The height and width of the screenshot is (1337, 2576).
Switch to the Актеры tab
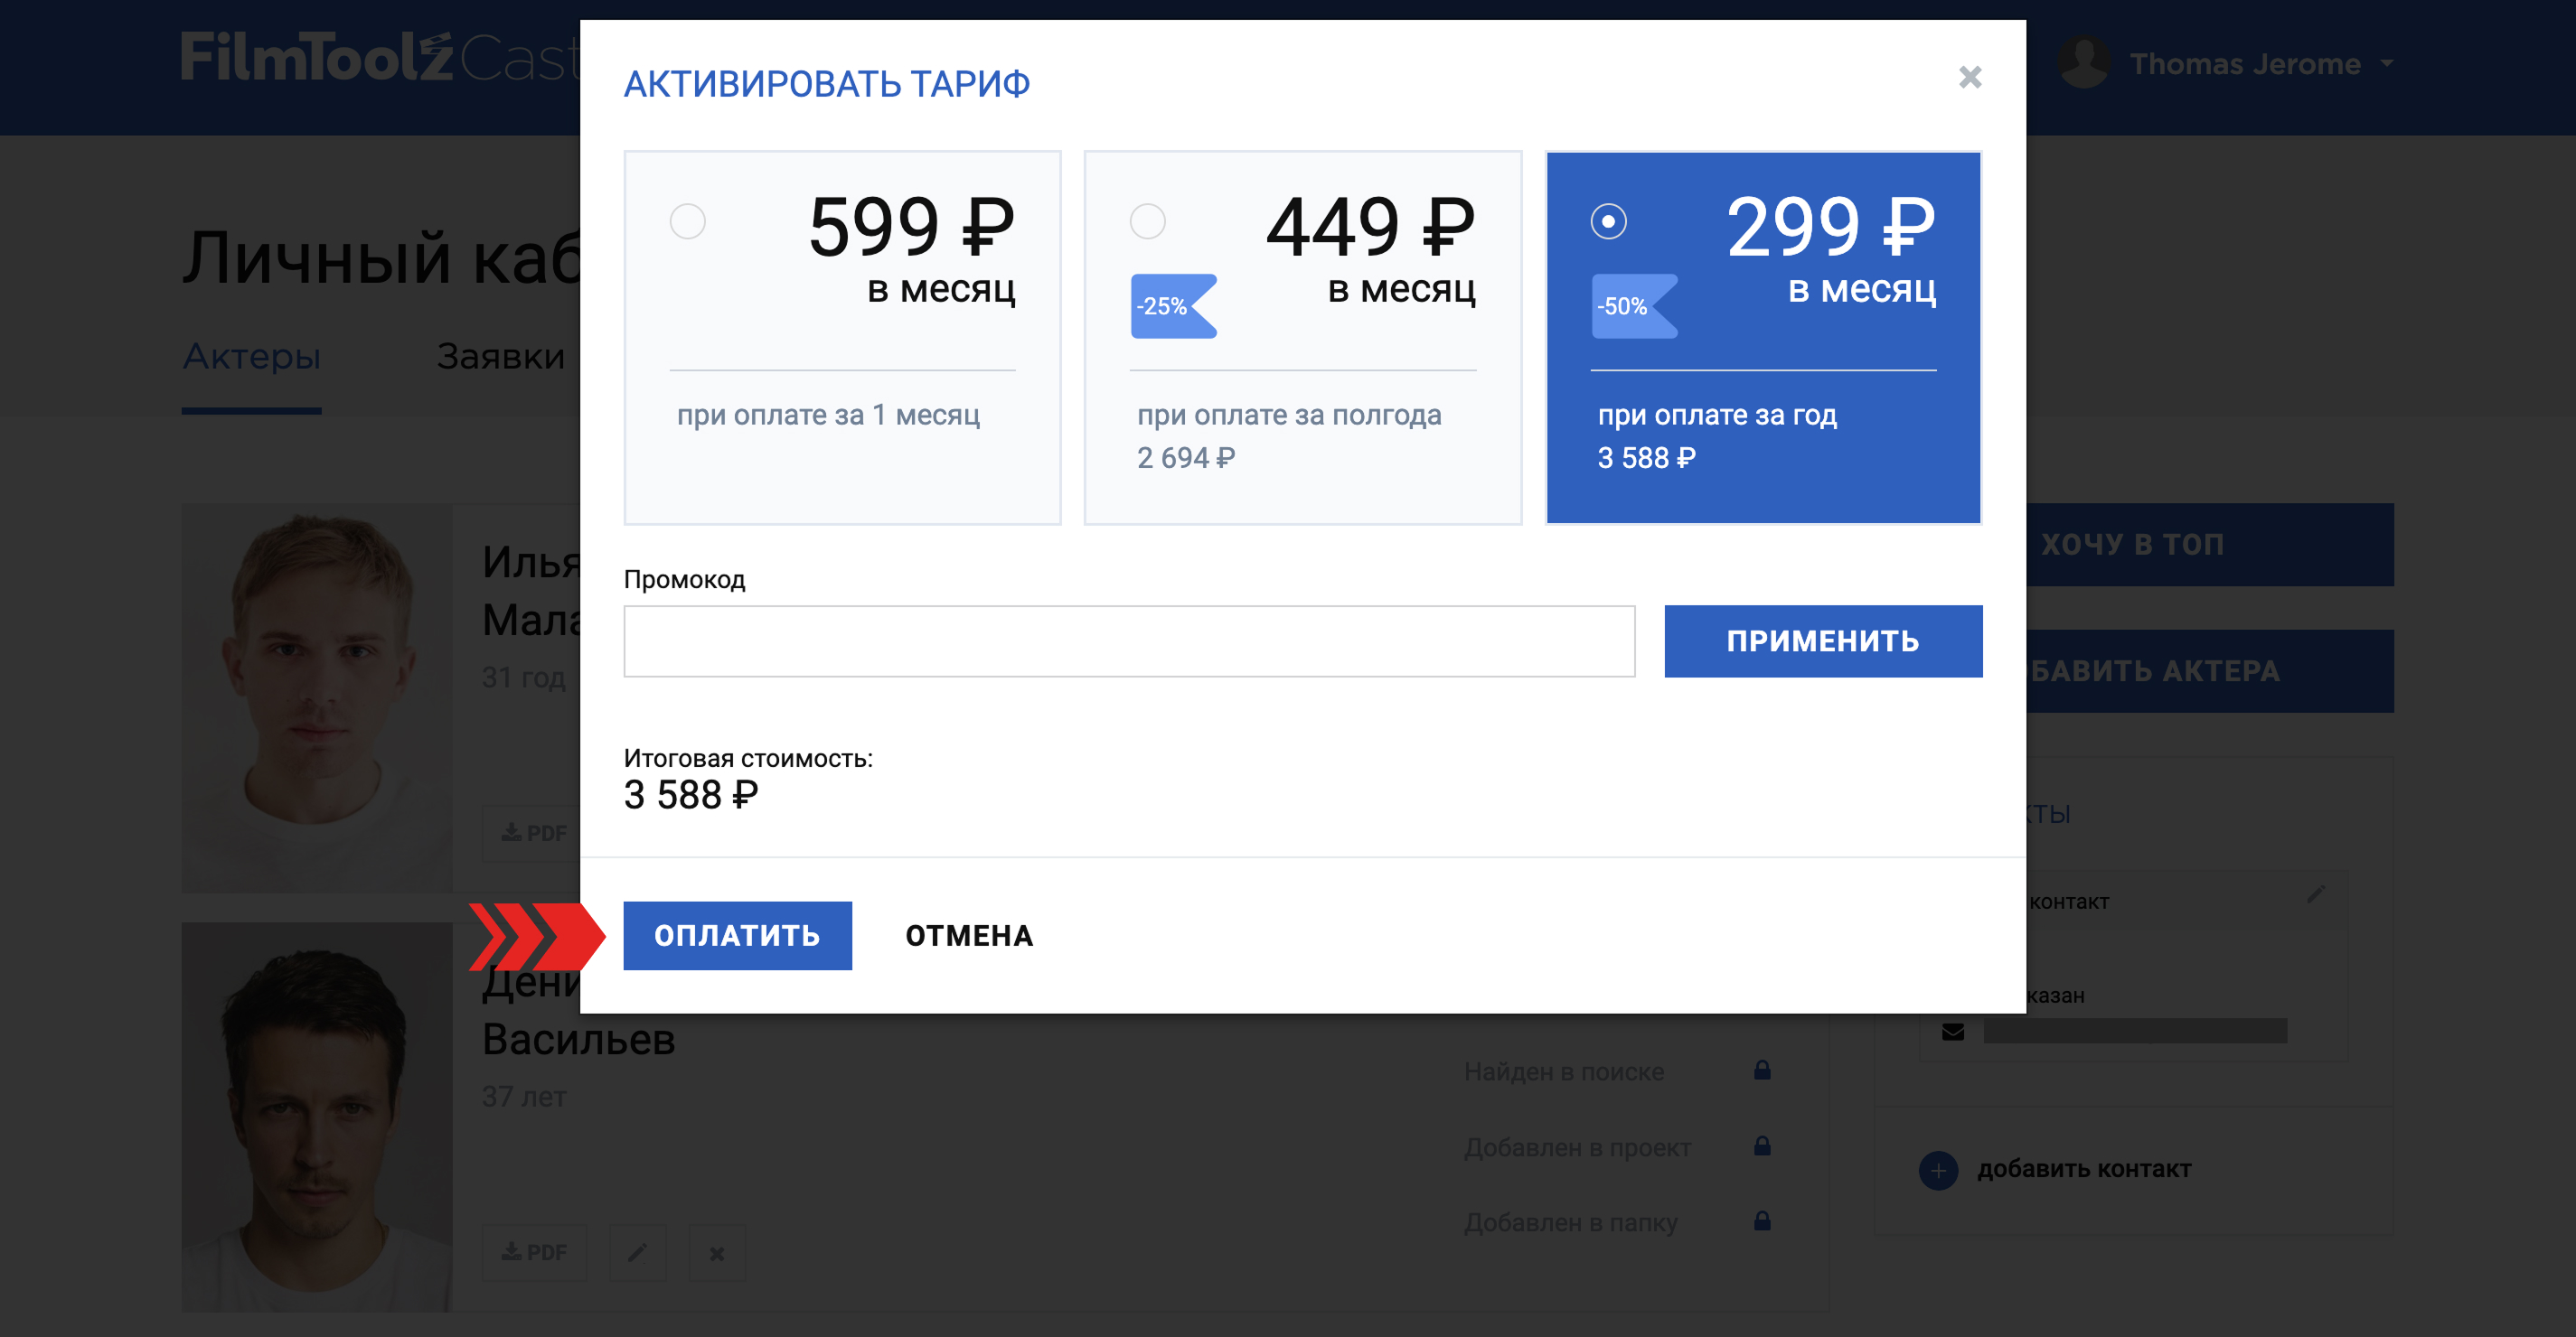click(251, 356)
